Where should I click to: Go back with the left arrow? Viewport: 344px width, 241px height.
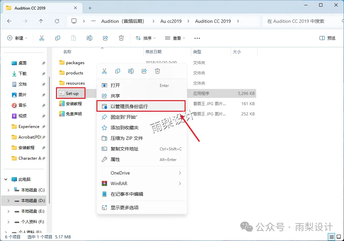click(9, 21)
